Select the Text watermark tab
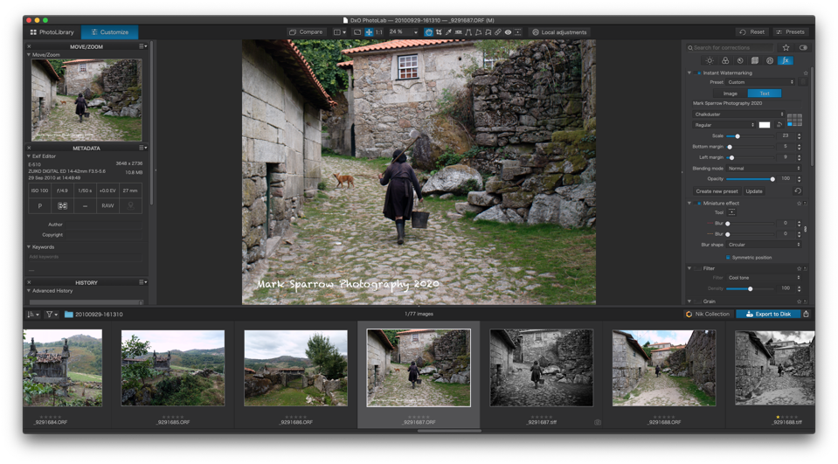Screen dimensions: 838x464 765,93
